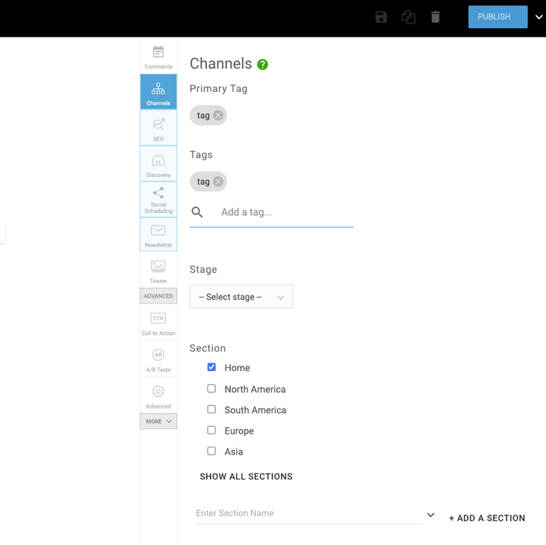
Task: Click the save floppy disk icon
Action: (x=381, y=17)
